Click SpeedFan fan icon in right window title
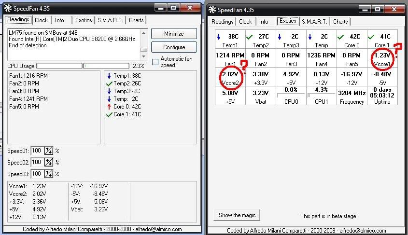This screenshot has height=235, width=408. click(212, 10)
